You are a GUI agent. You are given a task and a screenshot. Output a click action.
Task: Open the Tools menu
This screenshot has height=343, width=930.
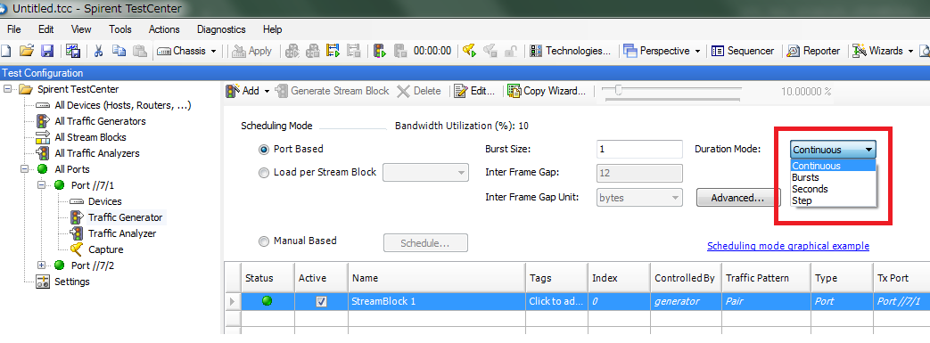(x=120, y=29)
